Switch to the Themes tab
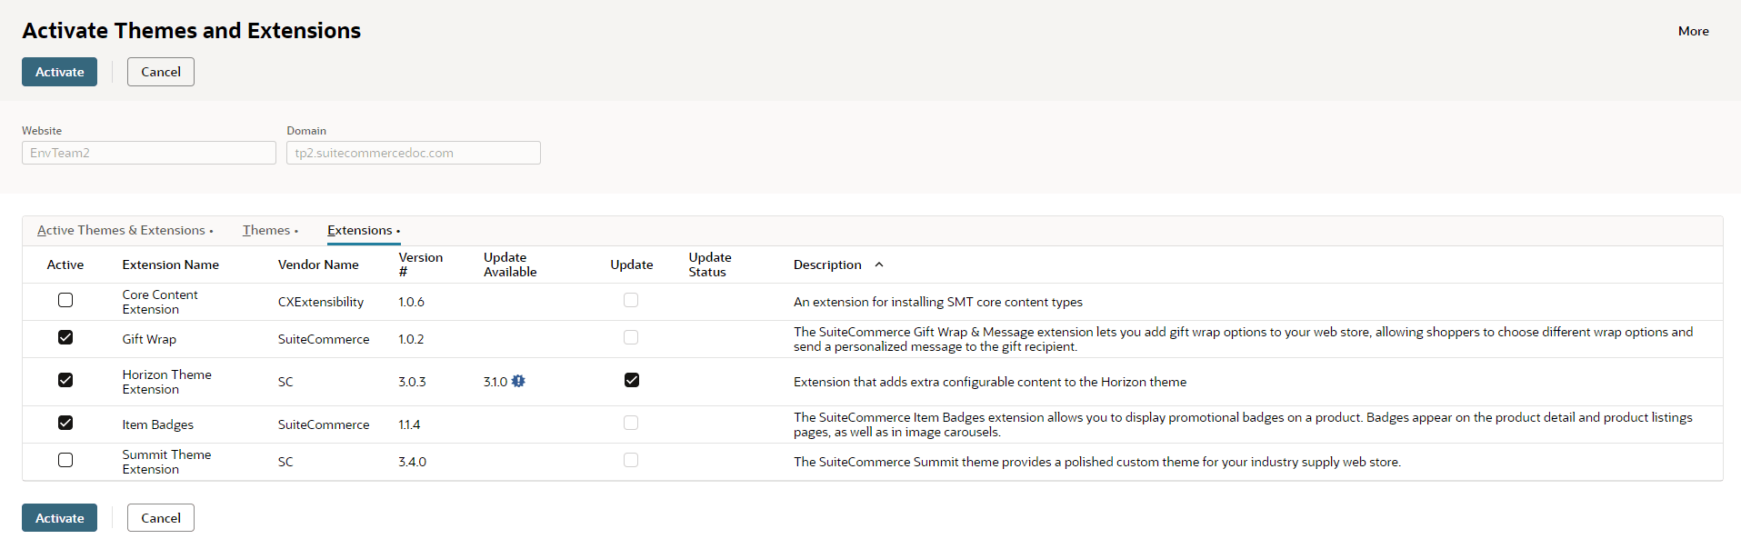Viewport: 1741px width, 559px height. (x=270, y=231)
